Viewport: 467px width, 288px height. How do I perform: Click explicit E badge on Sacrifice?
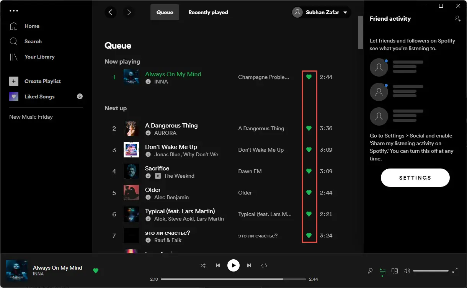(158, 176)
